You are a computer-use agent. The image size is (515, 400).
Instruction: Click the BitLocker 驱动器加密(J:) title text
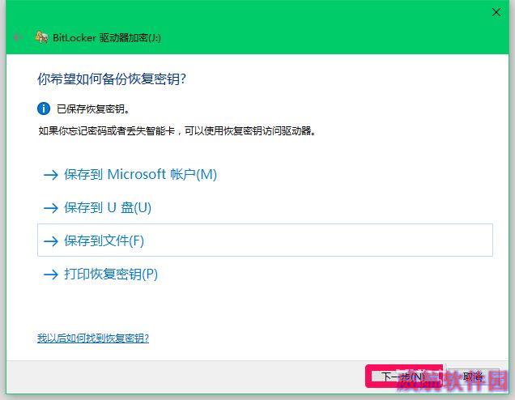pyautogui.click(x=107, y=38)
